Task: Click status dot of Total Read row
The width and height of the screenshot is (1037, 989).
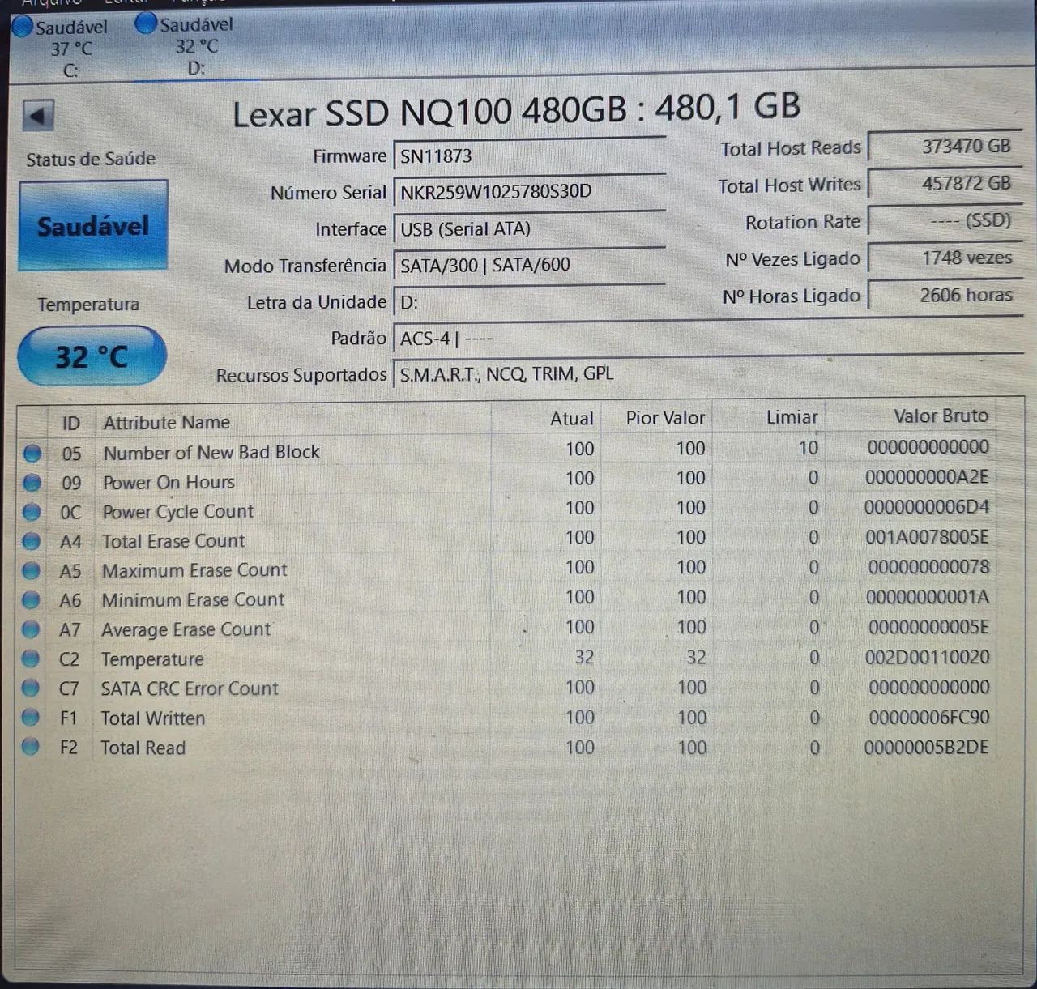Action: click(31, 747)
